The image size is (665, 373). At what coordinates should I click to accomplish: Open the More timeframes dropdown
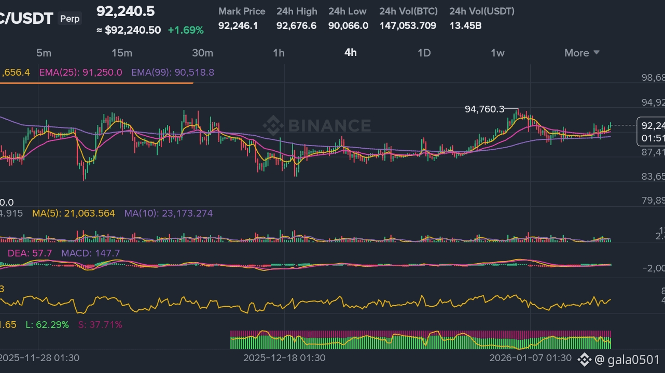pos(582,53)
